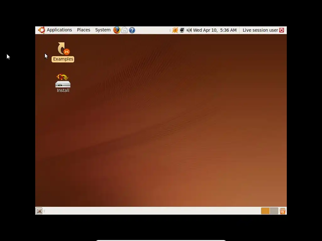Screen dimensions: 322x241
Task: Open the System menu
Action: tap(103, 30)
